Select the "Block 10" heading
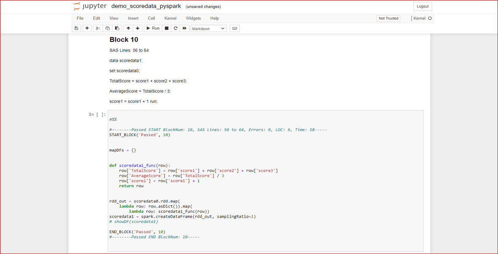The image size is (498, 254). [124, 40]
